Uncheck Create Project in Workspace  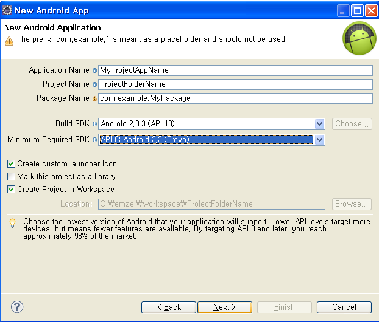point(11,189)
